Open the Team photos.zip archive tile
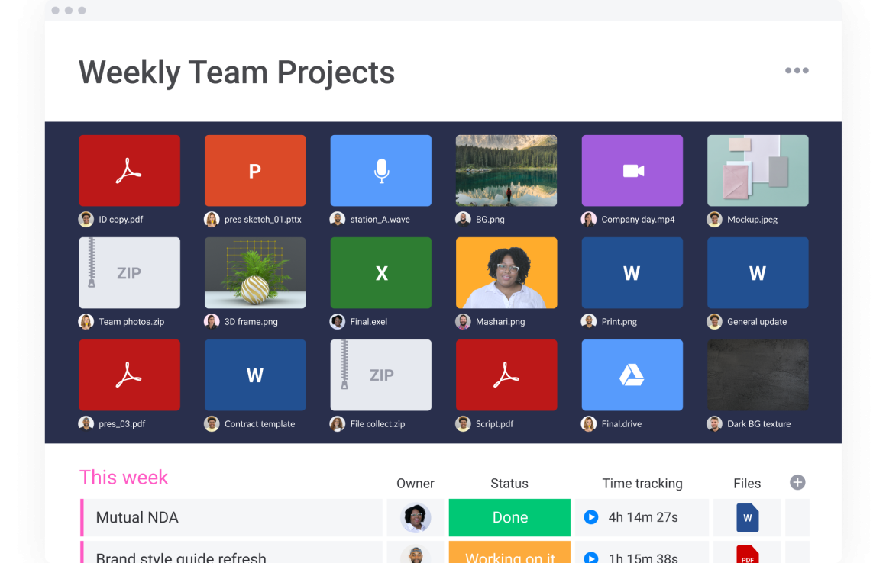This screenshot has height=563, width=886. pos(129,272)
